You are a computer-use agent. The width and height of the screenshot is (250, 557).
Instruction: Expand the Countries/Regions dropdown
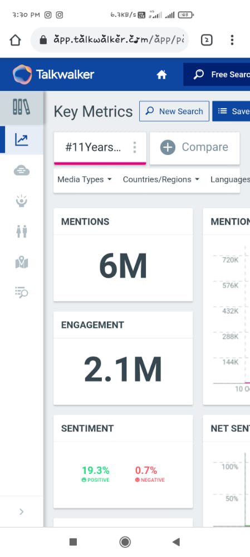pyautogui.click(x=161, y=180)
